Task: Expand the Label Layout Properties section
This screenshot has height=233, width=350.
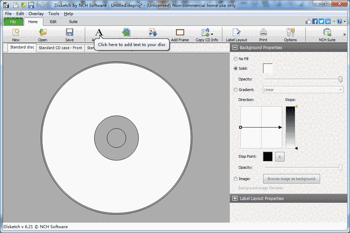Action: coord(235,198)
